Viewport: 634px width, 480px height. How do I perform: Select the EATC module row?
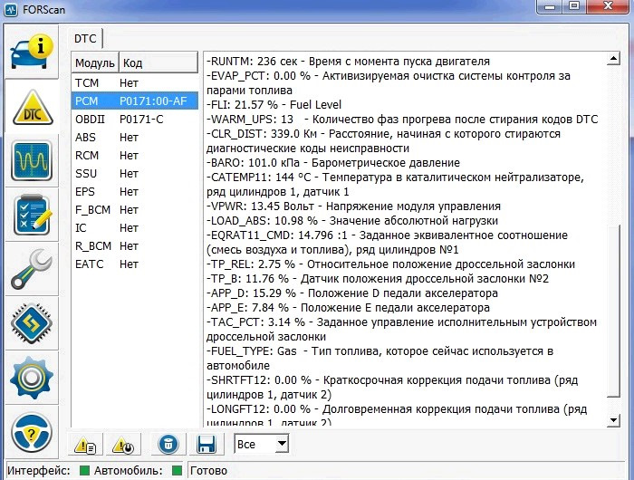[135, 264]
